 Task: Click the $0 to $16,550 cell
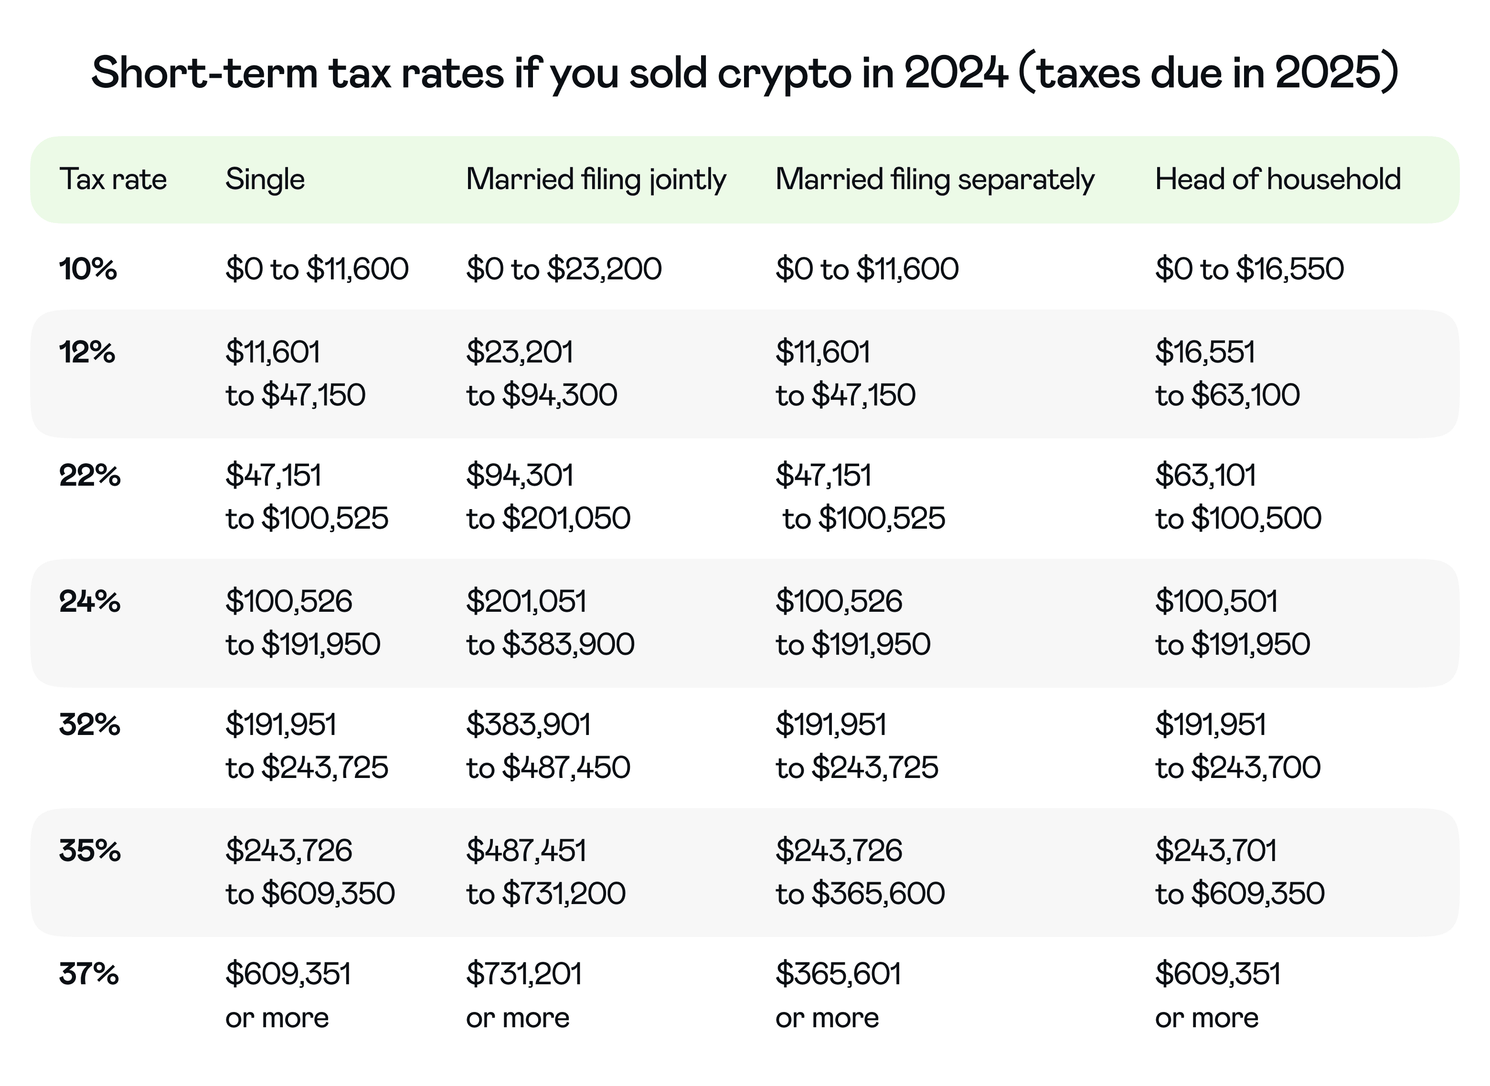coord(1249,269)
